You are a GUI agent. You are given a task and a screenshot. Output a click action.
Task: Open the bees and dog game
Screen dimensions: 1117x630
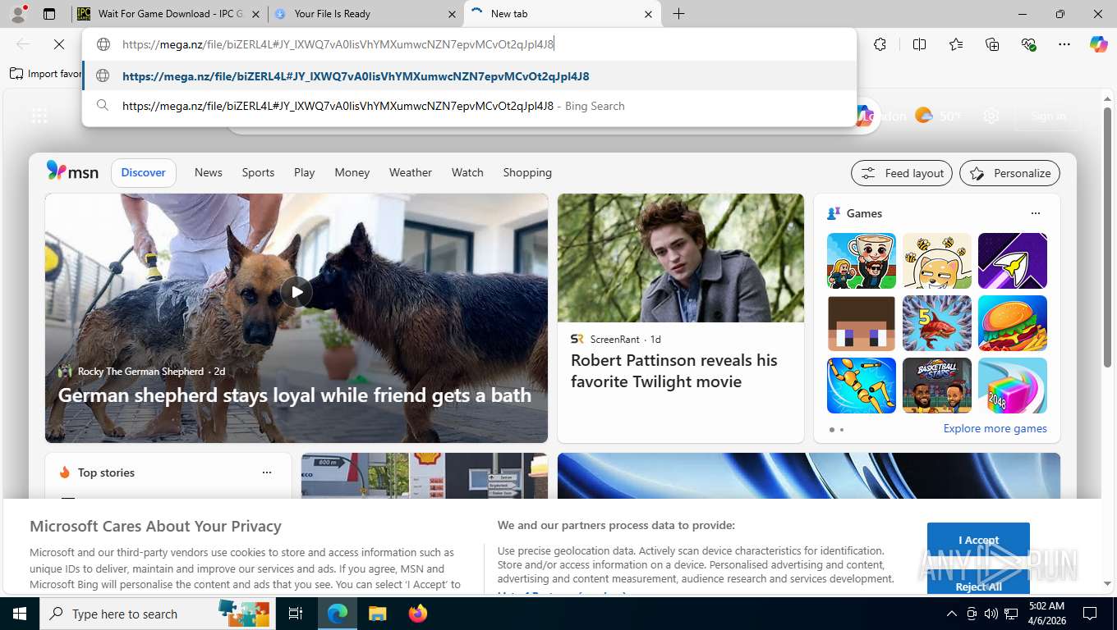point(936,261)
